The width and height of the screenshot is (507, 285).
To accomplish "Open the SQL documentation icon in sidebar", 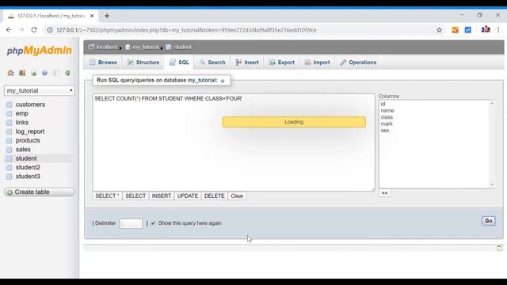I will 56,73.
